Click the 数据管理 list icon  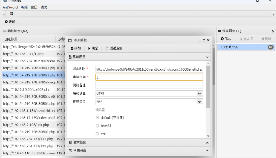click(x=5, y=31)
